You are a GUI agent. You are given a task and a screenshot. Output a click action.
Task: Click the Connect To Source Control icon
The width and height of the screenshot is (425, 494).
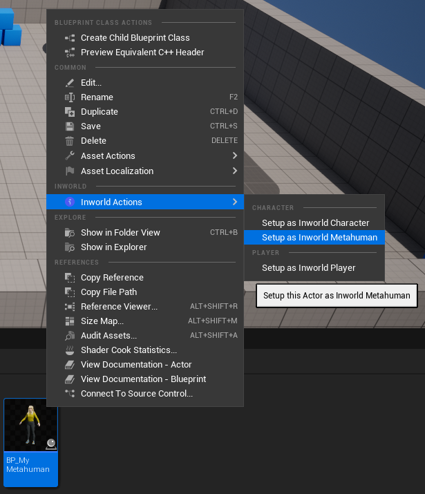[x=70, y=394]
